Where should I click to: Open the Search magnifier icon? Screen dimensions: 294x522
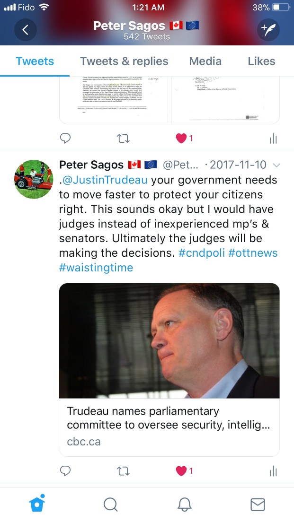[x=110, y=505]
